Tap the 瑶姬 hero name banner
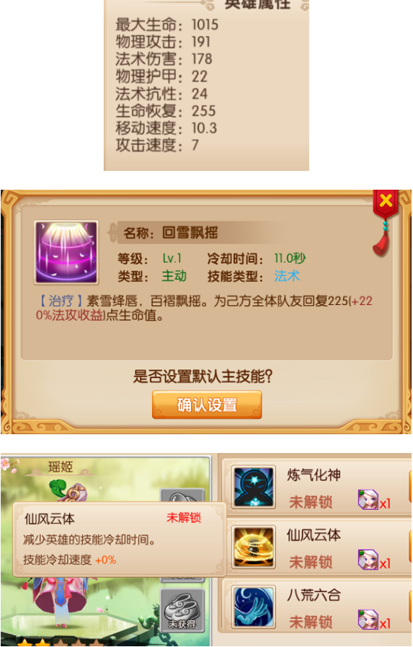Viewport: 413px width, 647px height. (x=61, y=467)
